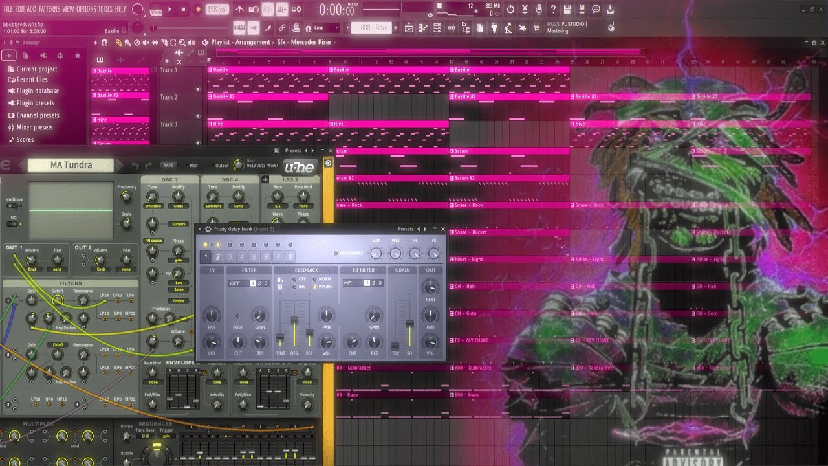Toggle the filter POST LED
This screenshot has height=466, width=828.
237,315
